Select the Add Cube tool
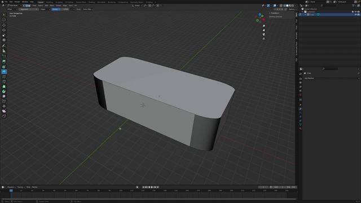 (4, 56)
